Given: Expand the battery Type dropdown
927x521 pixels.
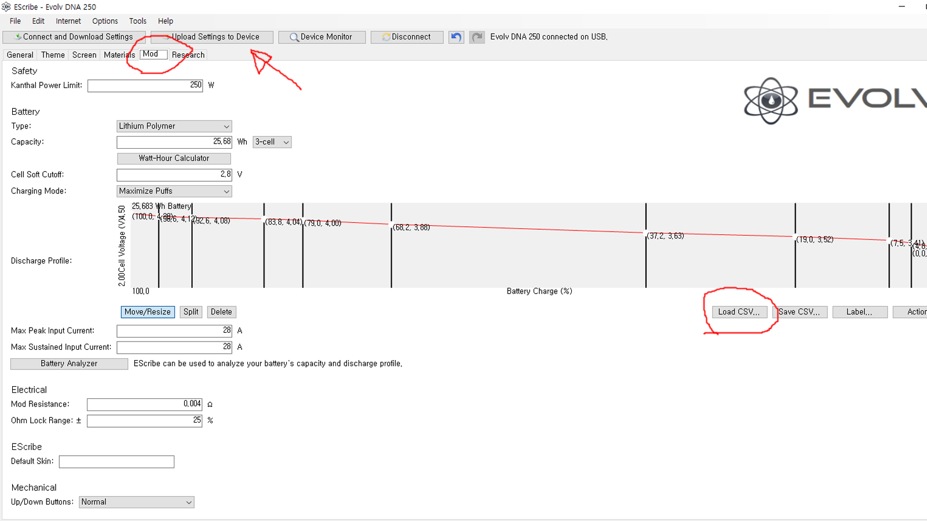Looking at the screenshot, I should click(174, 126).
